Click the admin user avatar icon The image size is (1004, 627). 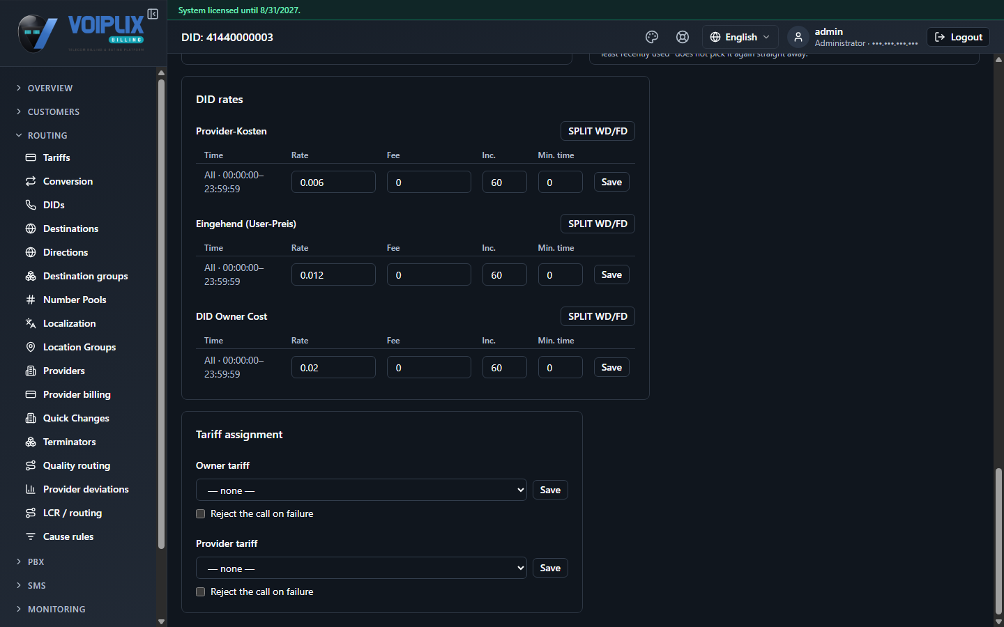798,37
